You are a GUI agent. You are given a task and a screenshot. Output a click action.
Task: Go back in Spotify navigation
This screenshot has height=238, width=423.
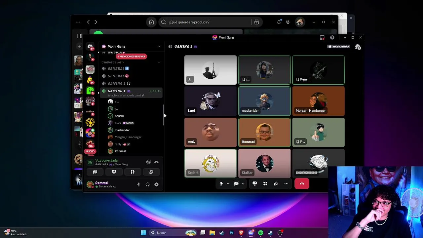(x=88, y=22)
